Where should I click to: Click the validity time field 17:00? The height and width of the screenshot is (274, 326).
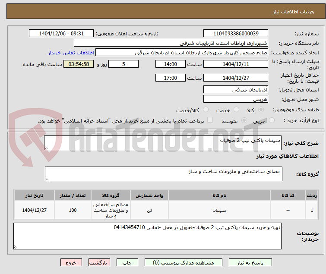(171, 78)
